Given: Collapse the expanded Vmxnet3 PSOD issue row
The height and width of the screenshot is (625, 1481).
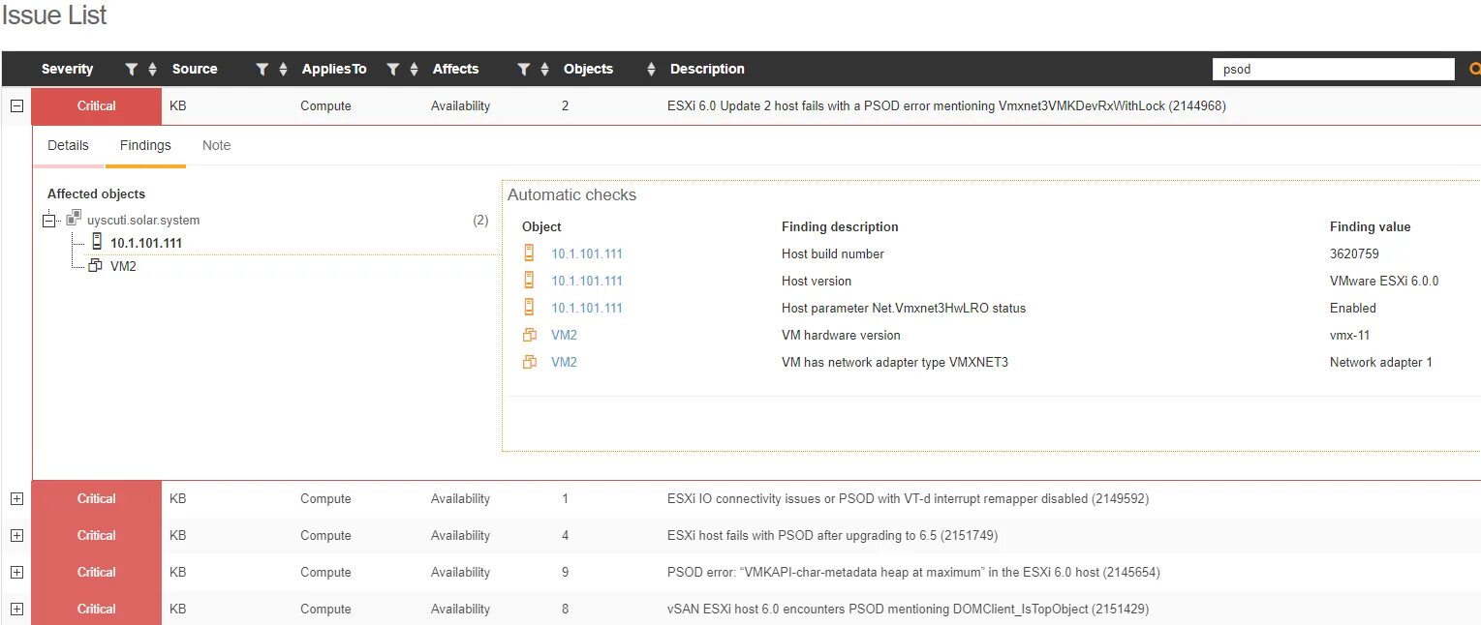Looking at the screenshot, I should coord(16,106).
